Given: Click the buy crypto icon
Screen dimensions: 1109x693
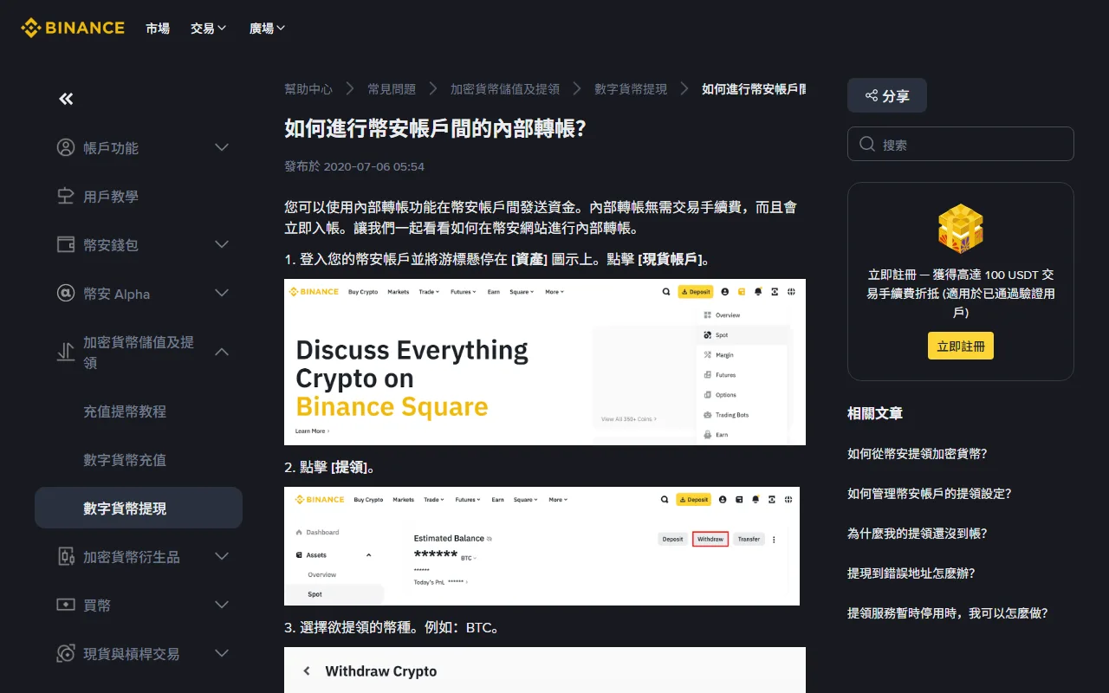Looking at the screenshot, I should pos(66,605).
